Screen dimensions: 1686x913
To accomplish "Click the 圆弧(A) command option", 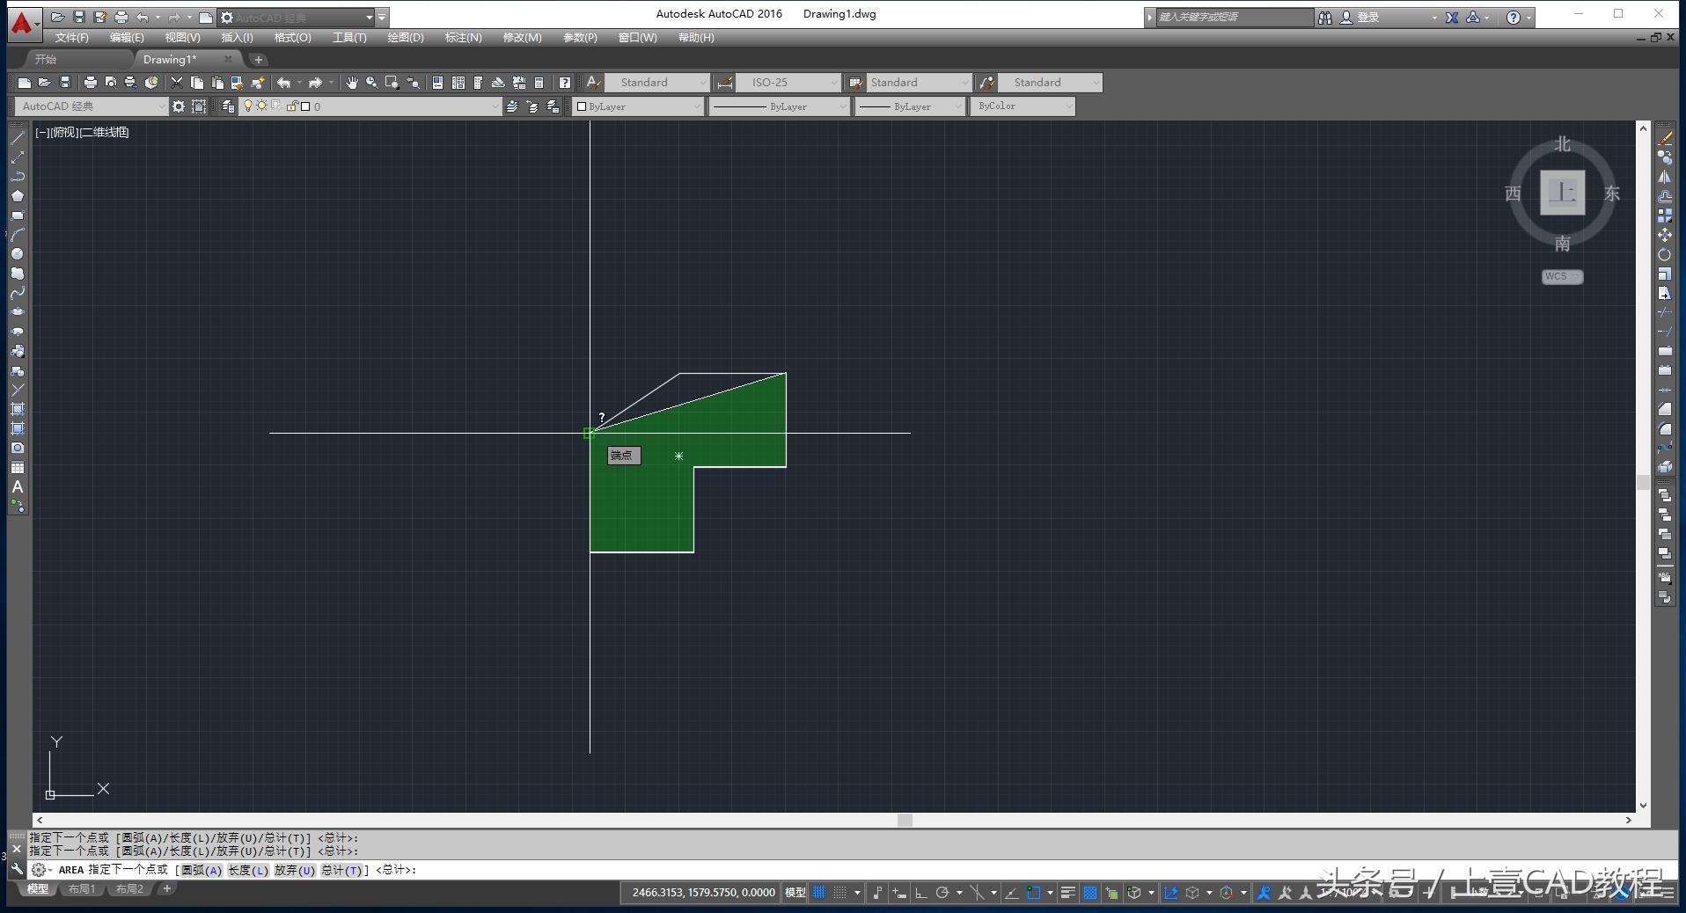I will (x=202, y=870).
